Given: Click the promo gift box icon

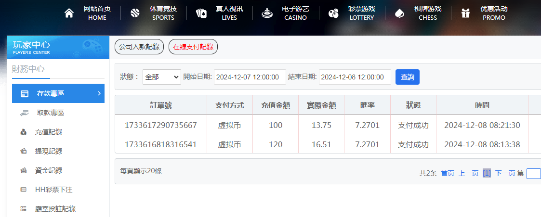Looking at the screenshot, I should coord(465,13).
